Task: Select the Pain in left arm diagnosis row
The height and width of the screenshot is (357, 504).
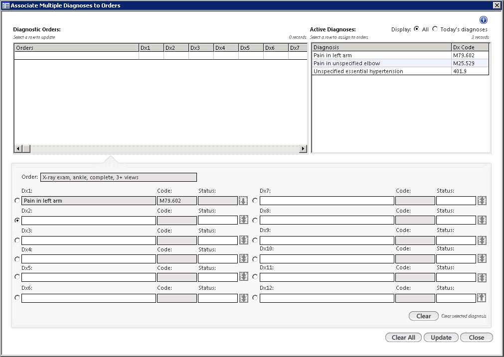Action: [x=400, y=55]
